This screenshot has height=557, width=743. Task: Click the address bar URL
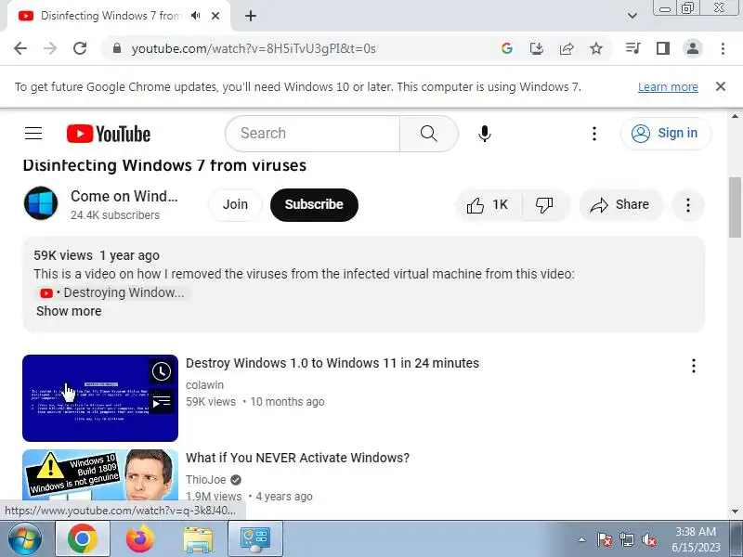coord(254,49)
